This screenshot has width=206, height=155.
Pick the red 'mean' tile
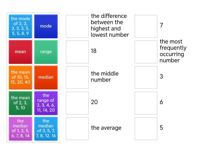click(x=20, y=52)
